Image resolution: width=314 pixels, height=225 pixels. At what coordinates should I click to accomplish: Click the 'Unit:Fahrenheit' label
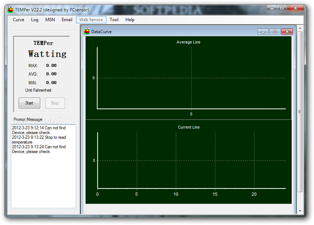pos(38,90)
